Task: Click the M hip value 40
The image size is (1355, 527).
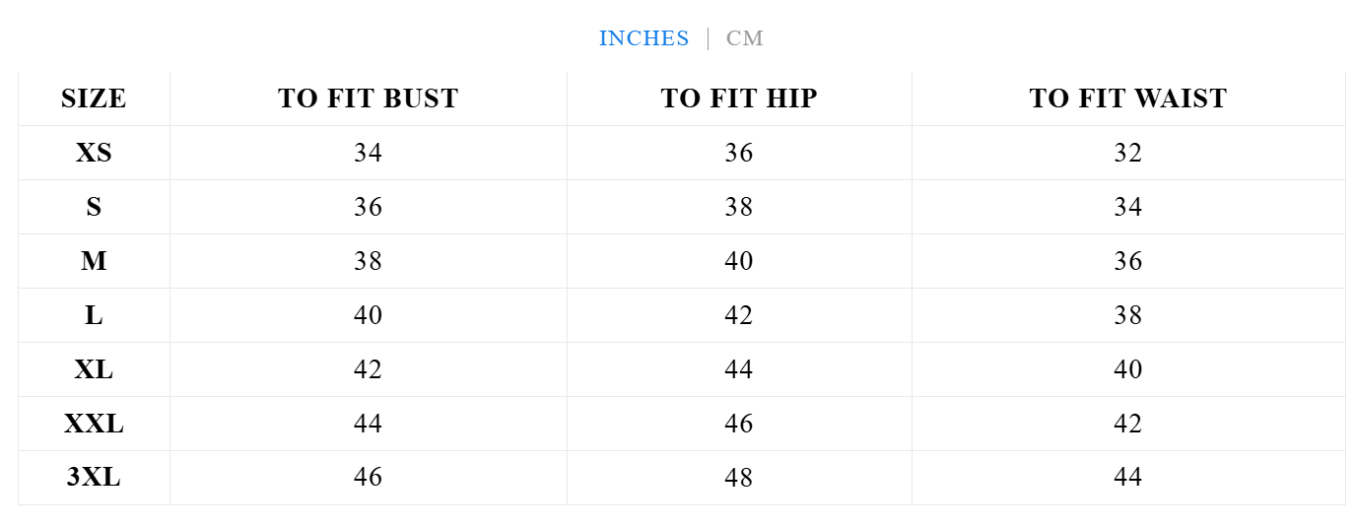Action: point(738,261)
